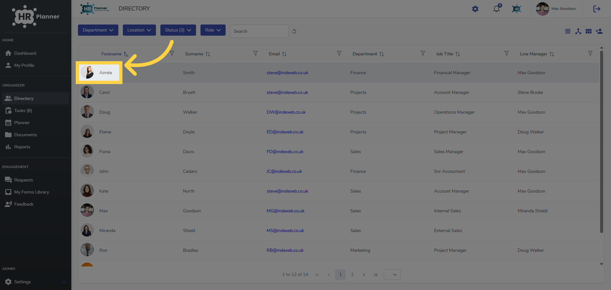
Task: Click next page arrow
Action: point(364,274)
